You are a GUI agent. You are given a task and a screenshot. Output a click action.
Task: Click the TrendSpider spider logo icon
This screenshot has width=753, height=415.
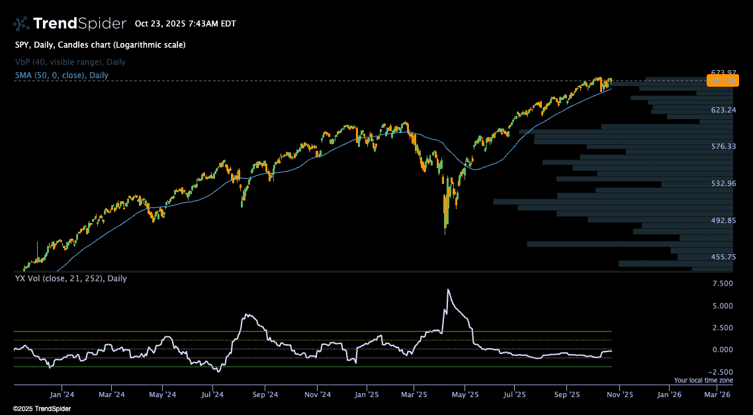click(x=21, y=24)
